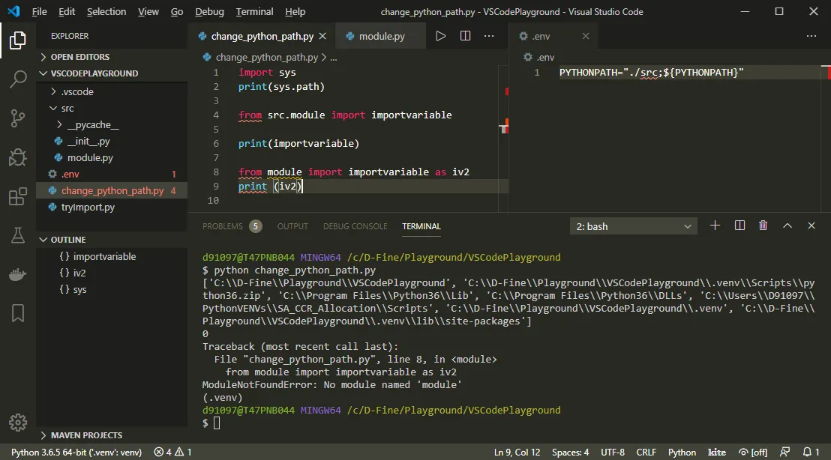
Task: Switch to DEBUG CONSOLE tab
Action: tap(355, 226)
